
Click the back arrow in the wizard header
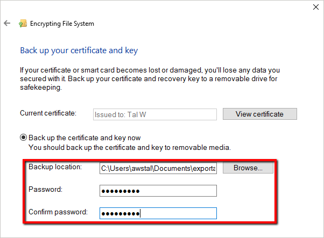point(7,24)
